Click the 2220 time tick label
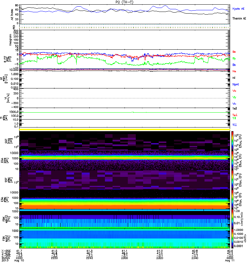 pos(54,258)
